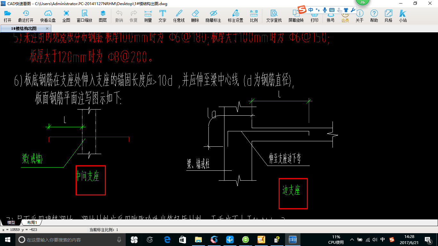This screenshot has width=438, height=246.
Task: Close the 1#楼结构出图 document tab
Action: pyautogui.click(x=47, y=29)
